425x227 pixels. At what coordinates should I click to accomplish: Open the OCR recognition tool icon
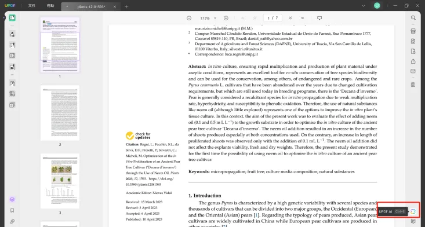click(413, 31)
